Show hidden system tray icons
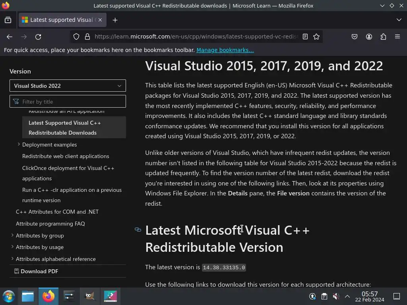The image size is (407, 305). click(x=347, y=296)
